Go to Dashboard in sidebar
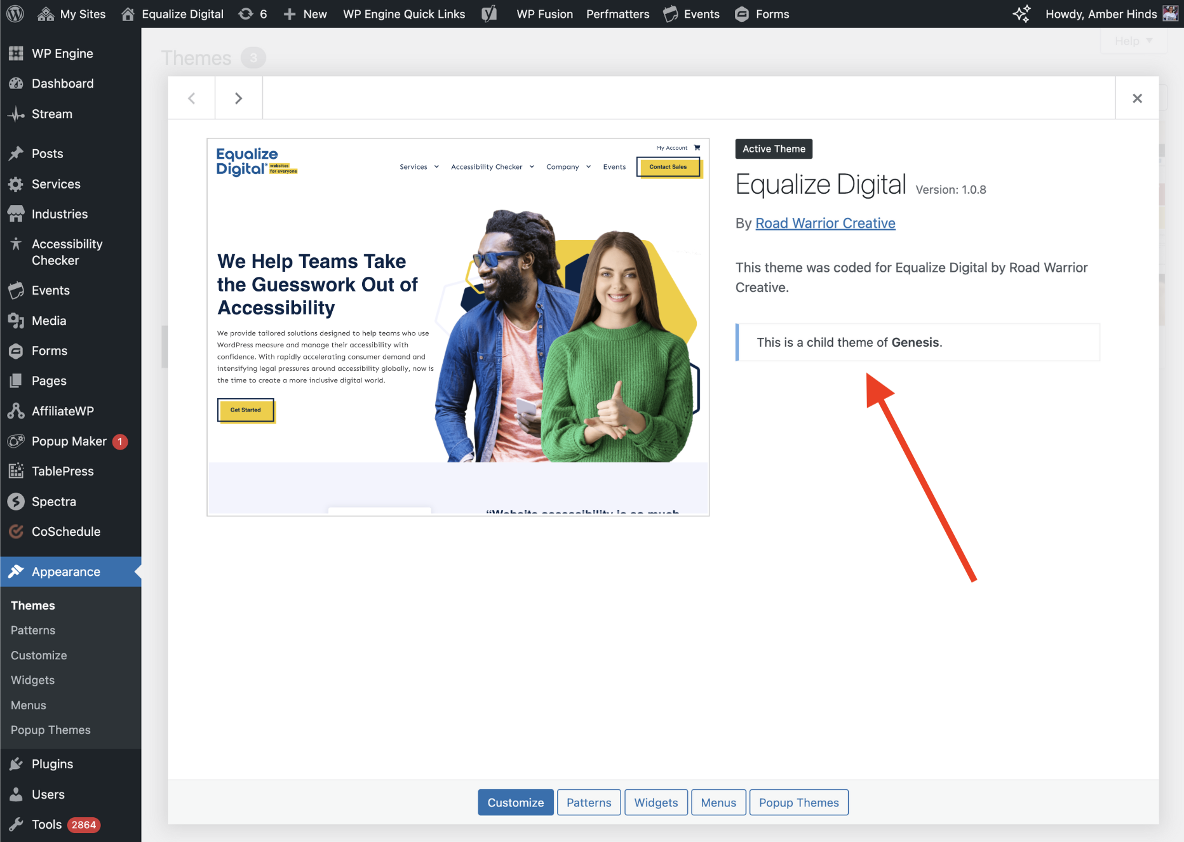The height and width of the screenshot is (842, 1184). (x=71, y=83)
